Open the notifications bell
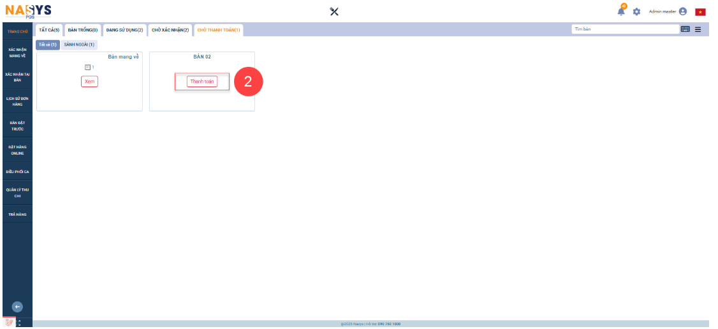Image resolution: width=718 pixels, height=329 pixels. coord(621,11)
